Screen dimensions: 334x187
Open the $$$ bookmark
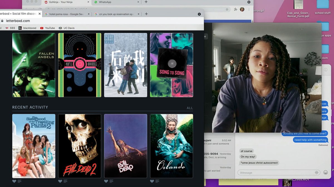point(10,28)
